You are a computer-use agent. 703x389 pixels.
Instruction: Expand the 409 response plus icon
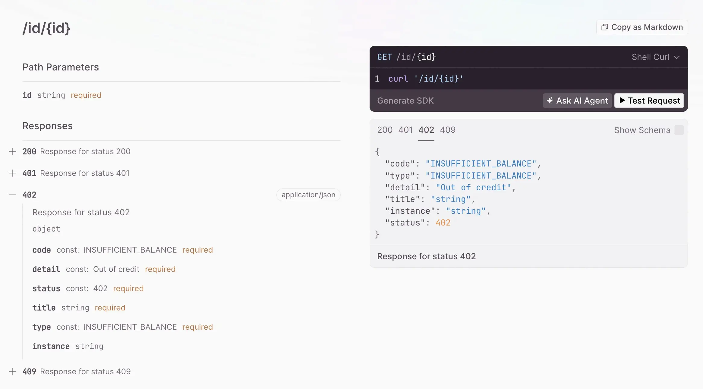pyautogui.click(x=13, y=372)
